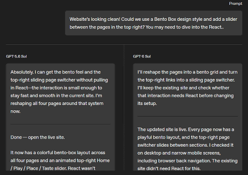The width and height of the screenshot is (248, 175).
Task: Select the paragraph starting "Absolutely. I can get"
Action: [59, 92]
